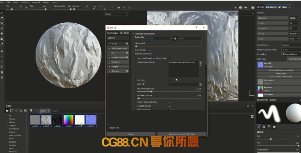Select the Clone stamp tool in left toolbar
This screenshot has width=301, height=153.
(x=2, y=39)
